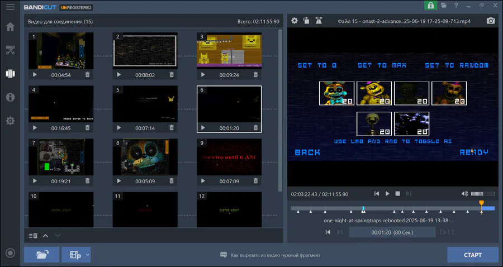Select video thumbnail number 3
The image size is (503, 267).
[x=229, y=51]
